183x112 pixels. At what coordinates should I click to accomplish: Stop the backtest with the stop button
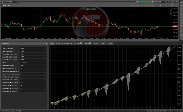coord(173,2)
